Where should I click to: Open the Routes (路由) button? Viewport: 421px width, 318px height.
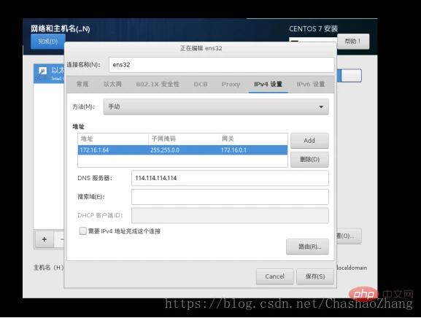307,247
